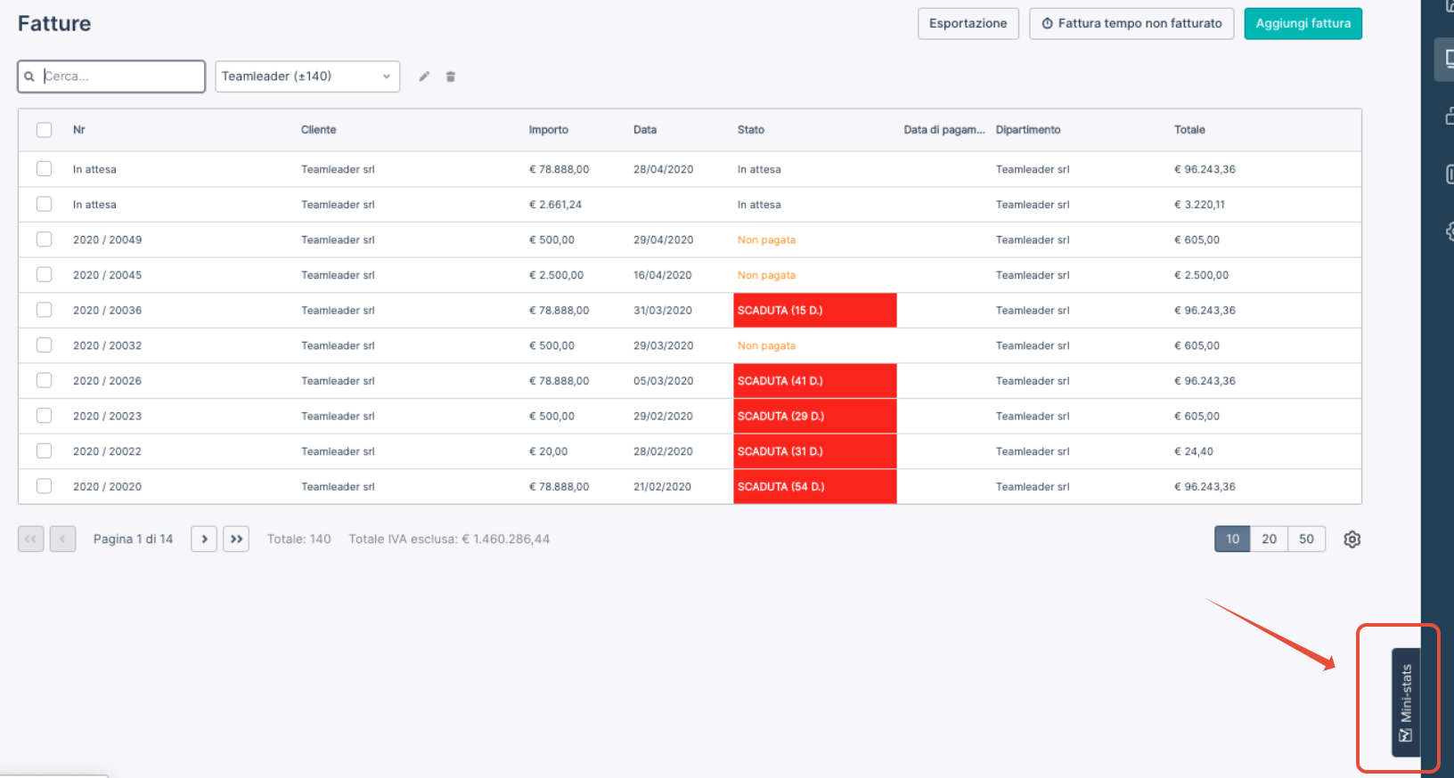Click the Aggiungi fattura button
The image size is (1454, 778).
tap(1303, 23)
